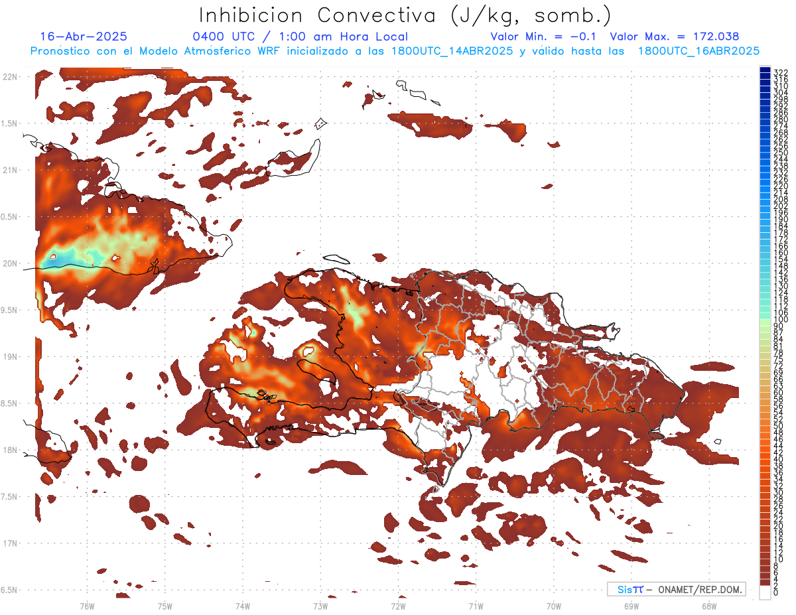
Task: Click the title 'Inhibicion Convectiva (J/kg, somb.)'
Action: pyautogui.click(x=405, y=15)
